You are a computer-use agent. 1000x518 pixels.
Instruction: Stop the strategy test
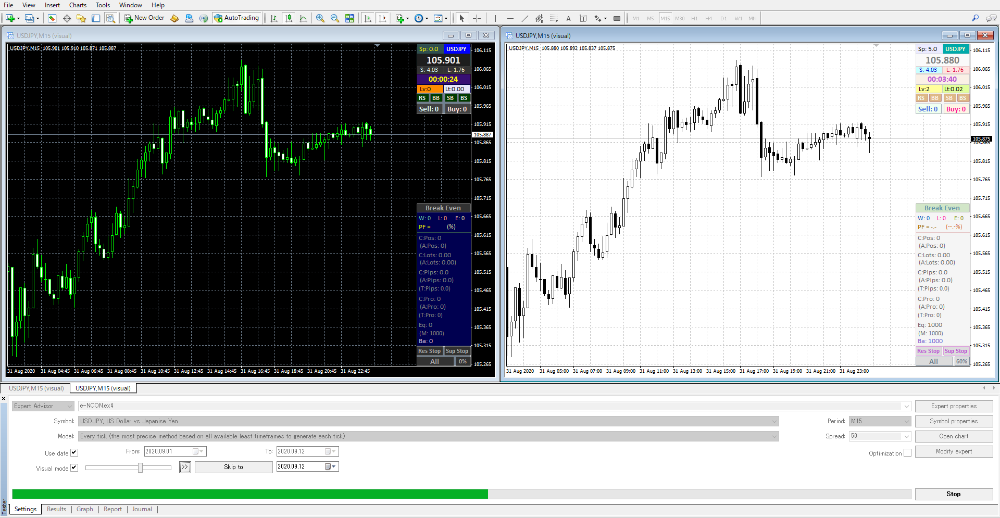(x=954, y=494)
